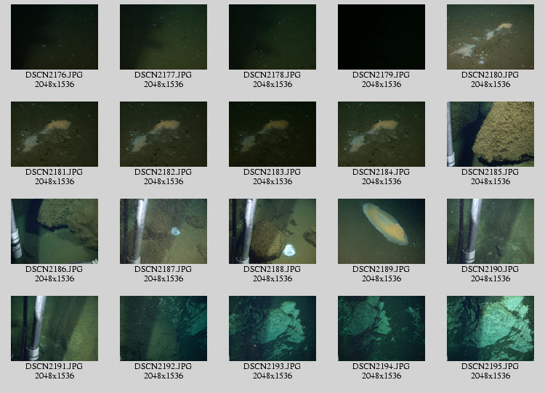The image size is (545, 393).
Task: Open the black thumbnail DSCN2179.JPG
Action: pos(381,37)
